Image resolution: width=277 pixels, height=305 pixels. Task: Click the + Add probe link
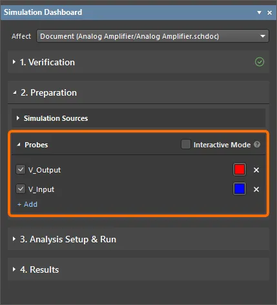click(27, 204)
